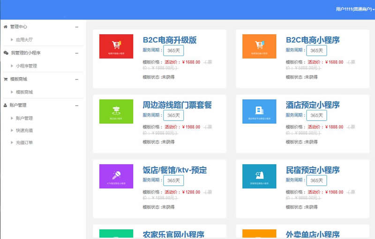Open the 模板商城 sub-item
This screenshot has height=239, width=375.
pyautogui.click(x=24, y=92)
